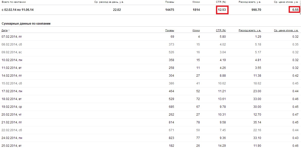
Task: Click the row dated 22.02.2014, сб
Action: click(12, 130)
